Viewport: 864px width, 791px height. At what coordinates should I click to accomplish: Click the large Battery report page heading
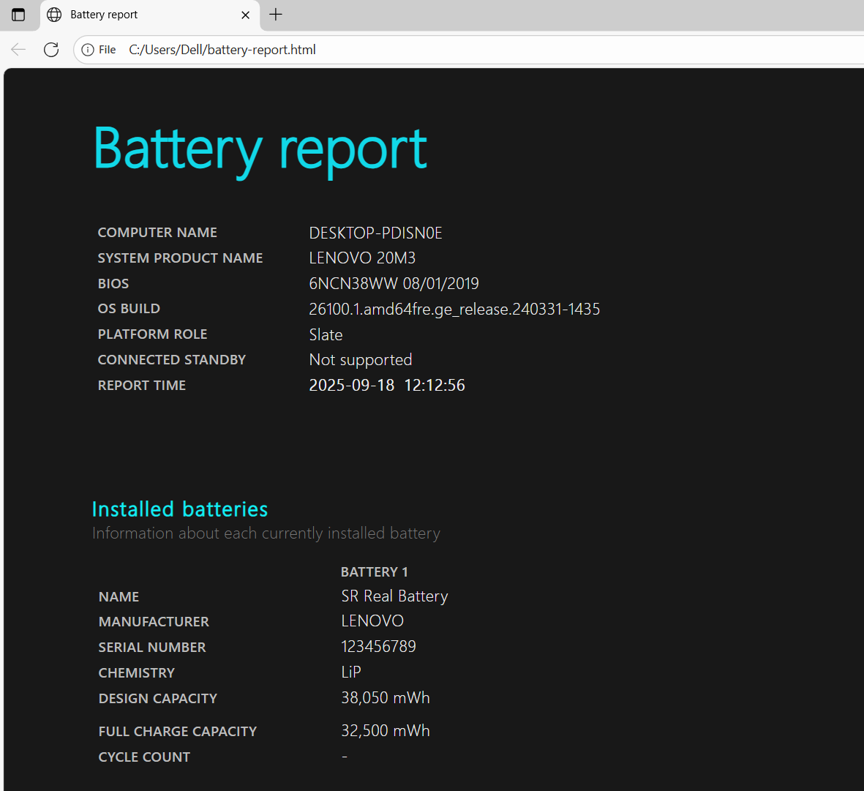(260, 149)
